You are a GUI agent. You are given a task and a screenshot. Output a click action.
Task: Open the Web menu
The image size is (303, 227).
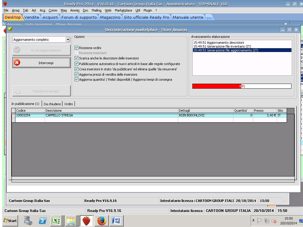point(108,10)
